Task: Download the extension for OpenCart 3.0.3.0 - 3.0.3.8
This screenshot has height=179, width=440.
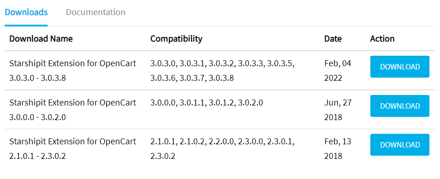Action: click(400, 67)
